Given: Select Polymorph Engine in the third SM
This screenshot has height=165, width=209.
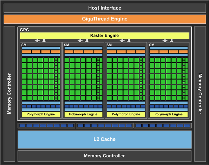Looking at the screenshot, I should click(x=126, y=114).
